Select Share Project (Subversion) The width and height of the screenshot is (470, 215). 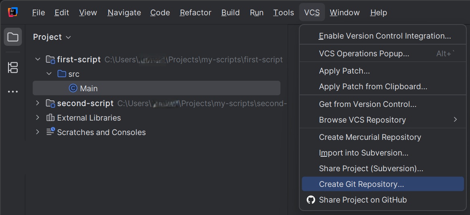click(x=383, y=168)
